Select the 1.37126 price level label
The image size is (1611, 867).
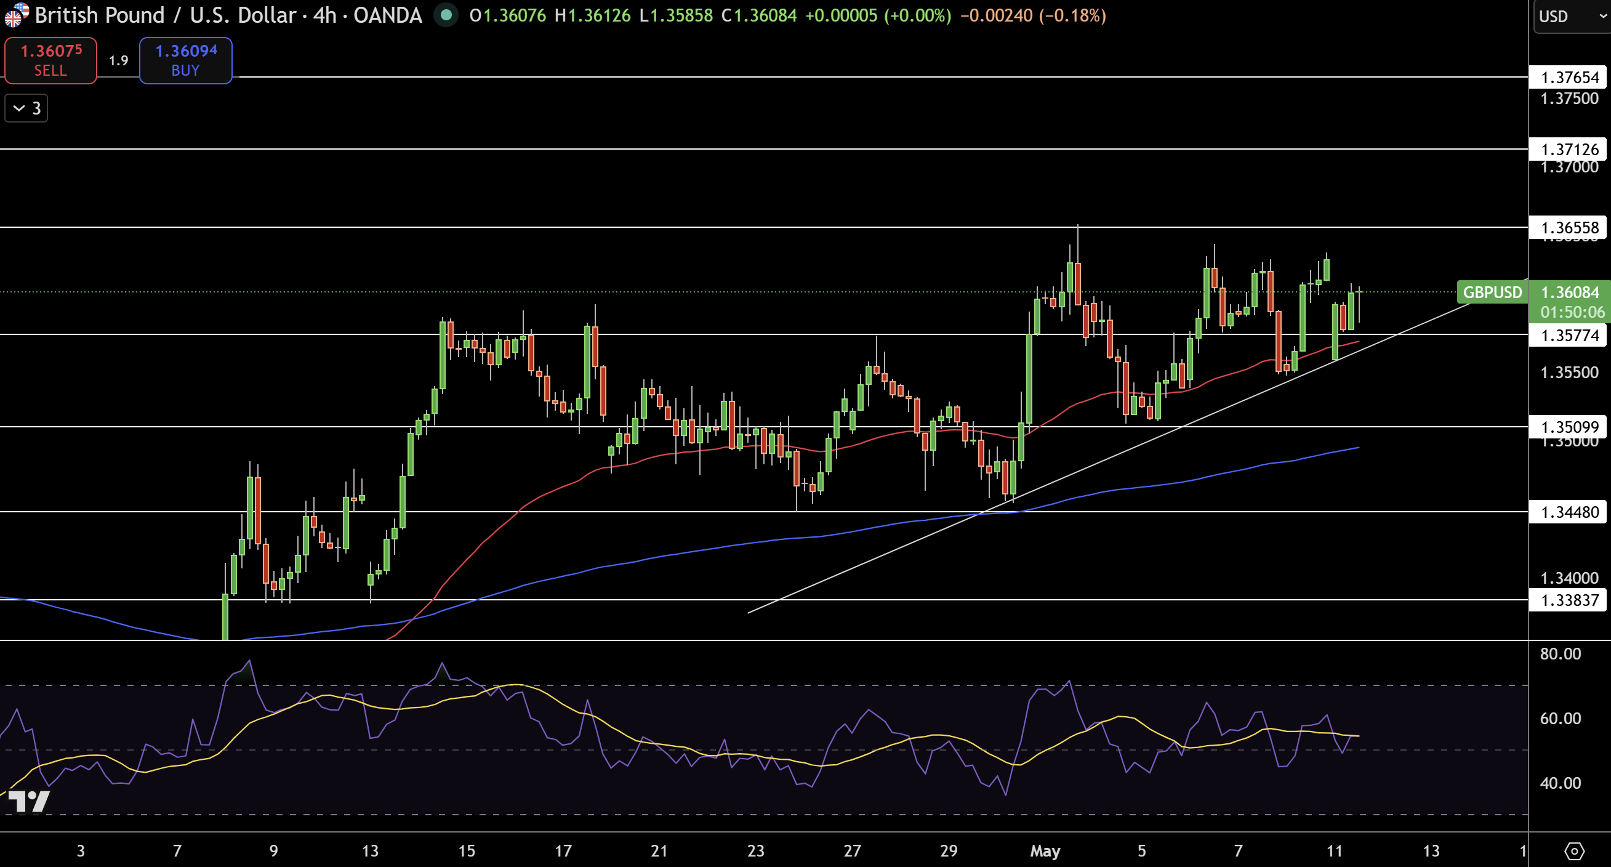coord(1569,150)
